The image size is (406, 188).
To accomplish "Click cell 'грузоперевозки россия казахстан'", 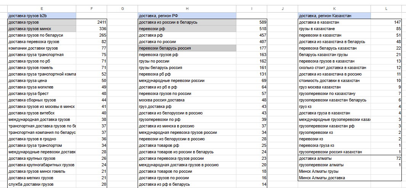I will click(x=335, y=152).
